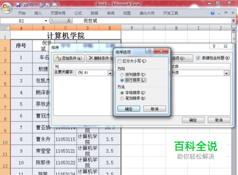The height and width of the screenshot is (175, 238).
Task: Minimize the ribbon workbook window dash
Action: point(219,13)
